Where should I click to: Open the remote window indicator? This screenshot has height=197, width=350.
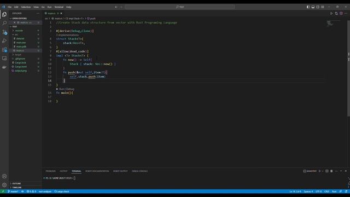[x=3, y=192]
